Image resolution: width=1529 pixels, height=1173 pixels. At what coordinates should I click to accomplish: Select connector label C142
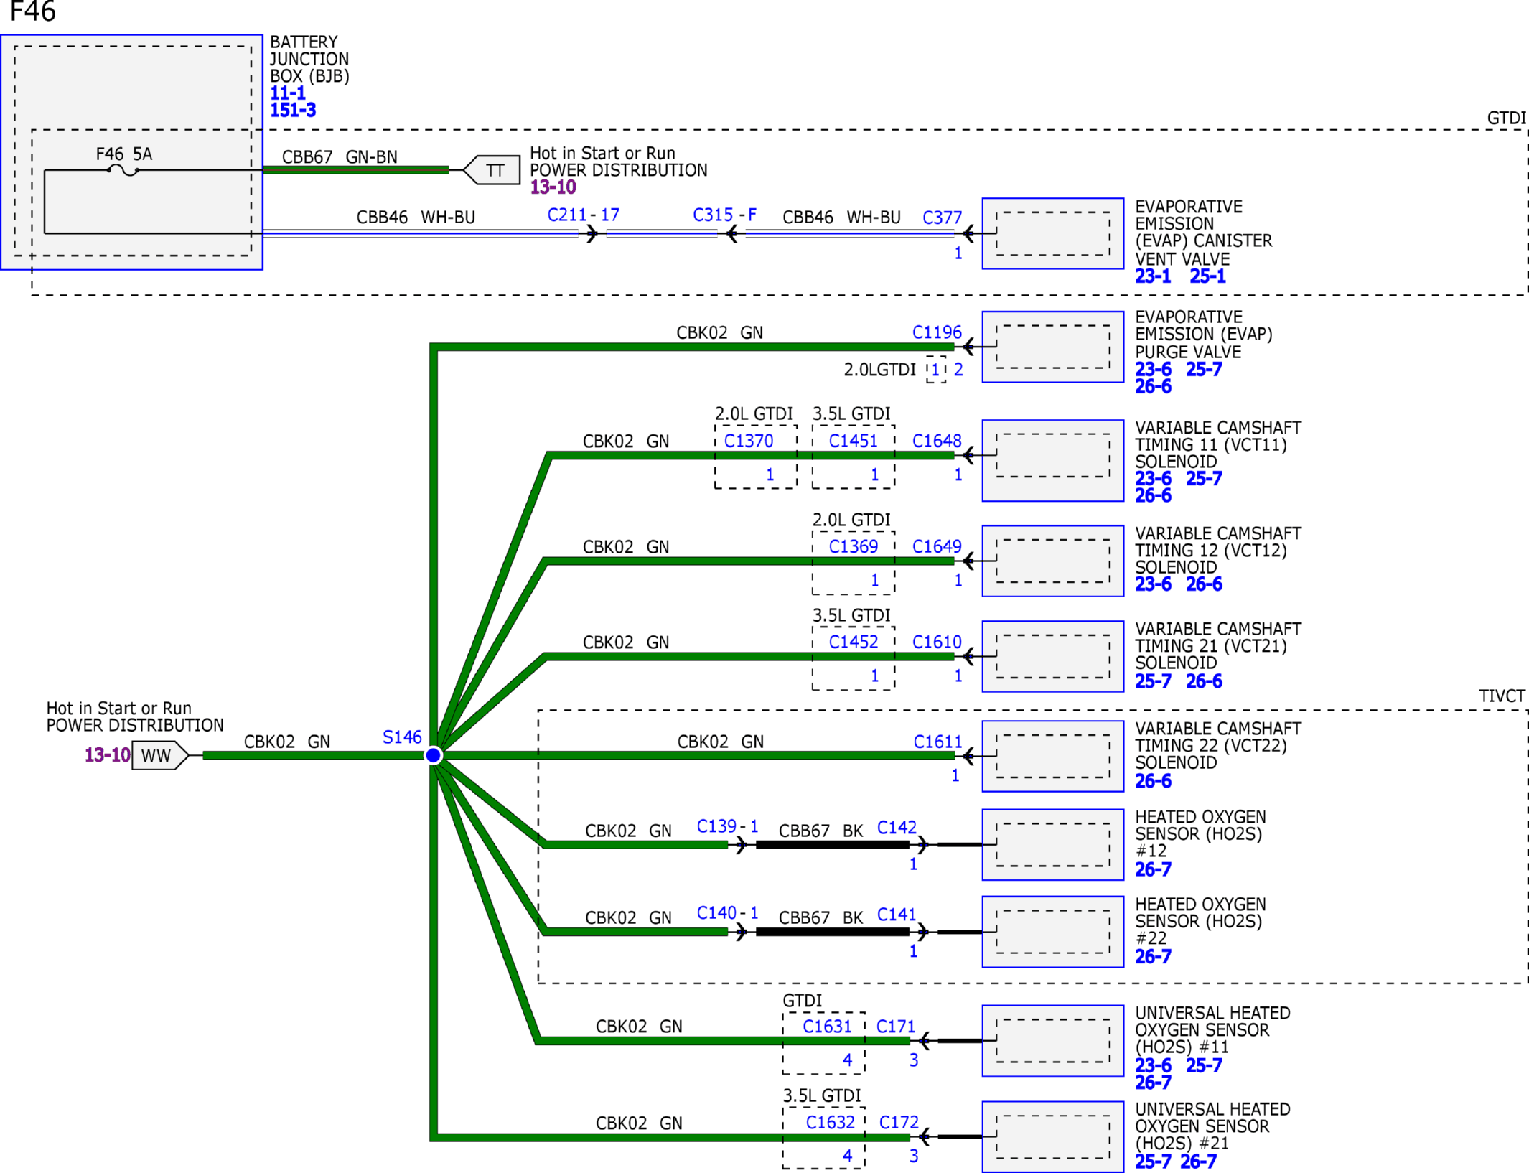coord(897,828)
